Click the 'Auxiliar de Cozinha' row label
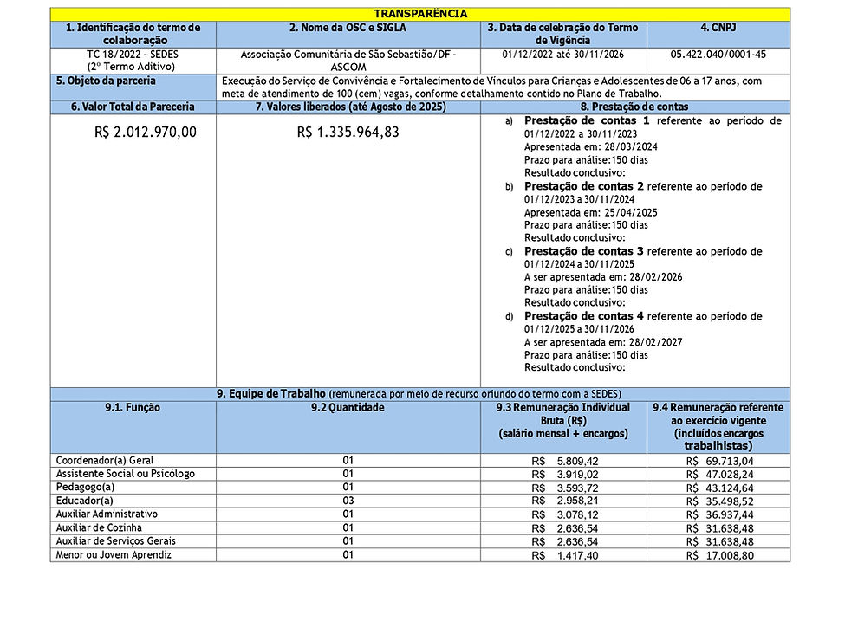Image resolution: width=845 pixels, height=634 pixels. (99, 527)
